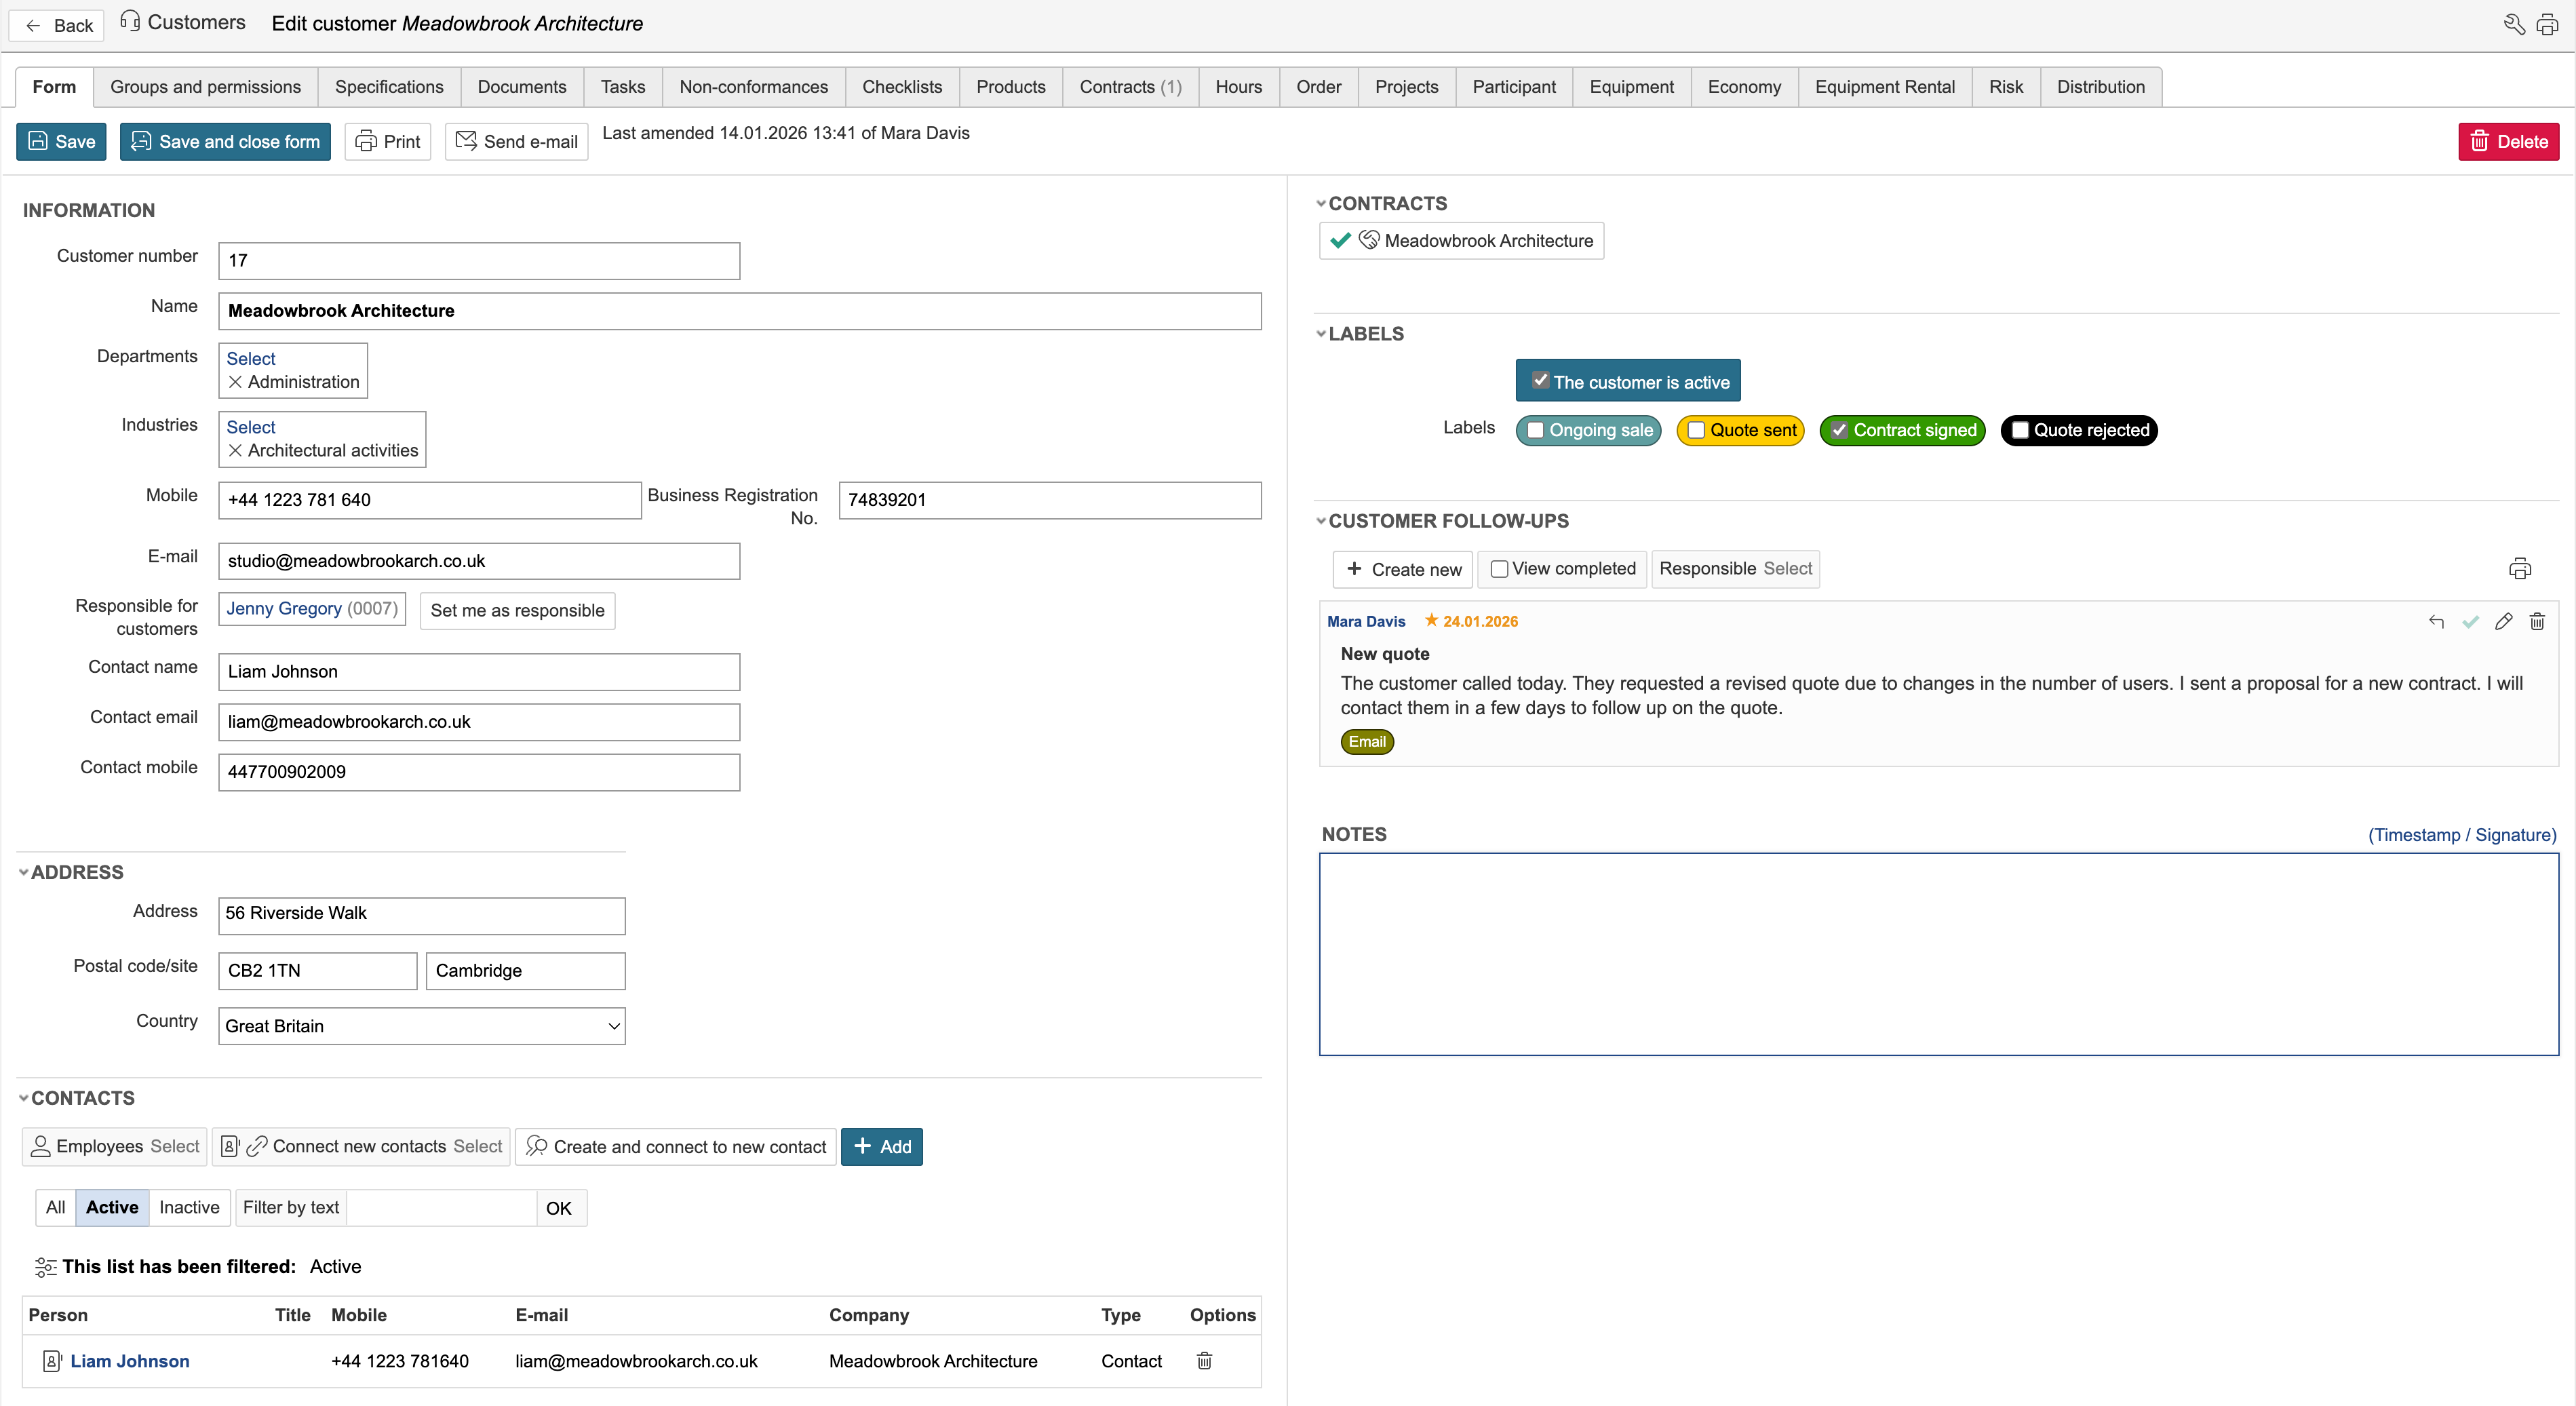Click the Filter by text input box
The height and width of the screenshot is (1406, 2576).
[x=442, y=1208]
